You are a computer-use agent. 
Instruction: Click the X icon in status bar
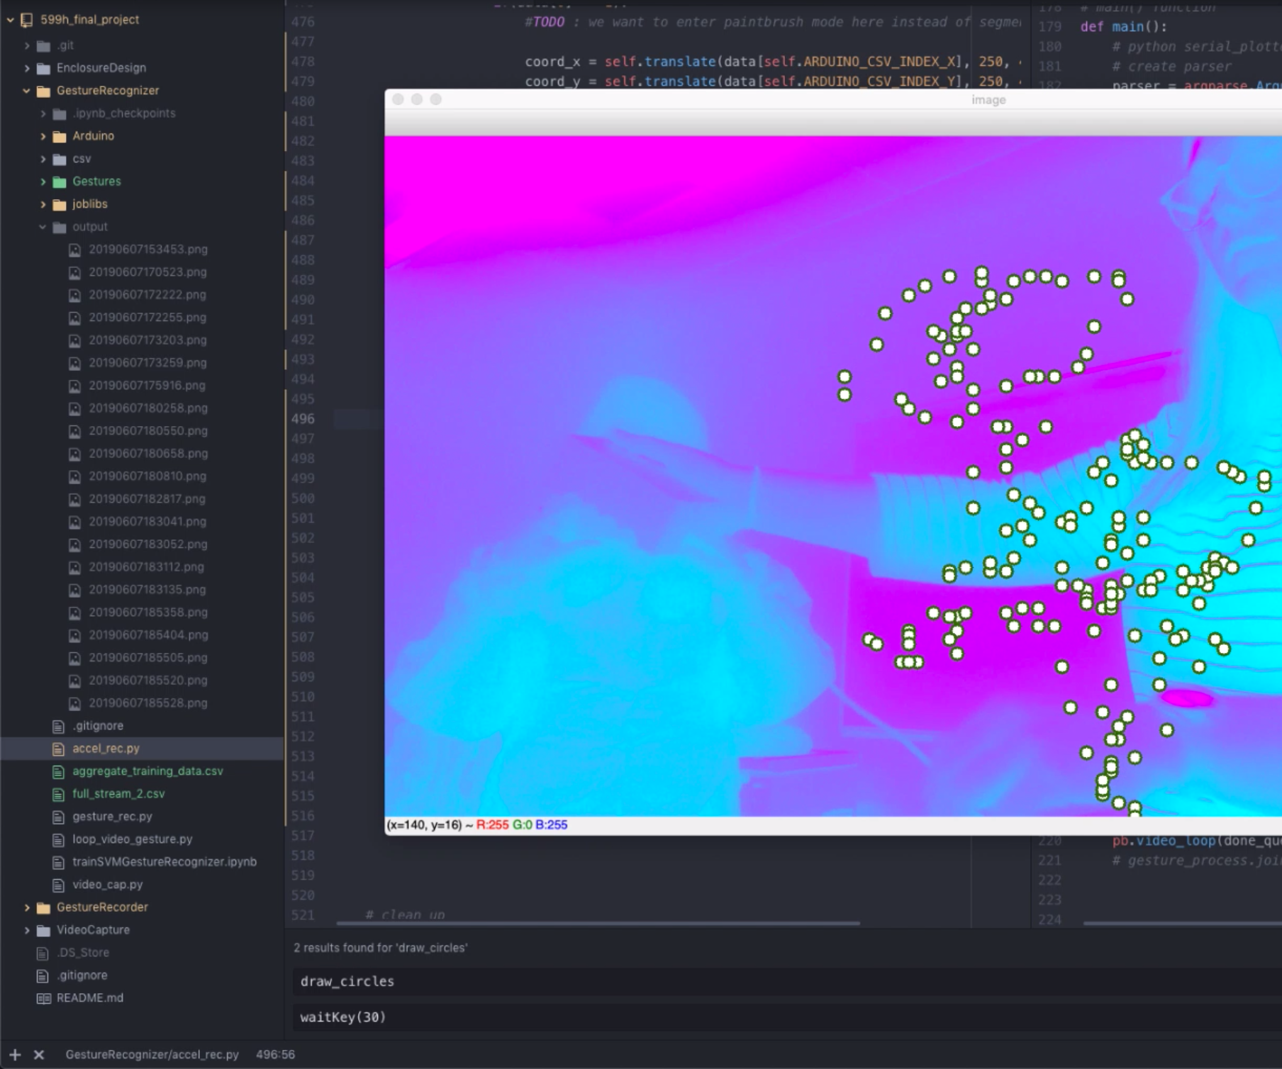(x=39, y=1055)
